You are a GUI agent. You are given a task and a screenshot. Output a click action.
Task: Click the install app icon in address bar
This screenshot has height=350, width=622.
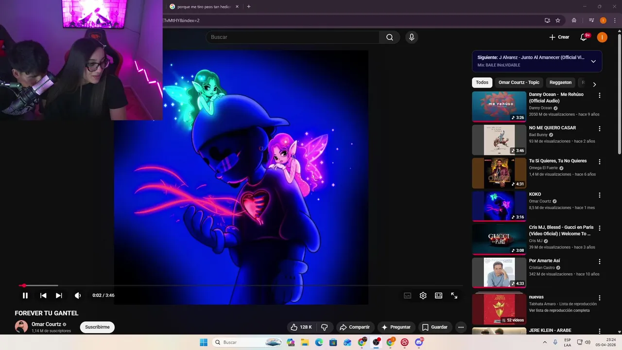tap(547, 20)
